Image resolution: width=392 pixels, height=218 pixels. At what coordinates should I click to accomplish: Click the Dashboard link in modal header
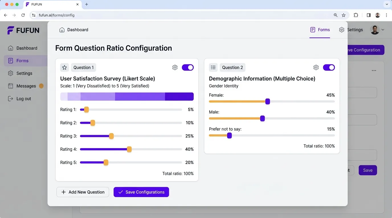pyautogui.click(x=74, y=30)
